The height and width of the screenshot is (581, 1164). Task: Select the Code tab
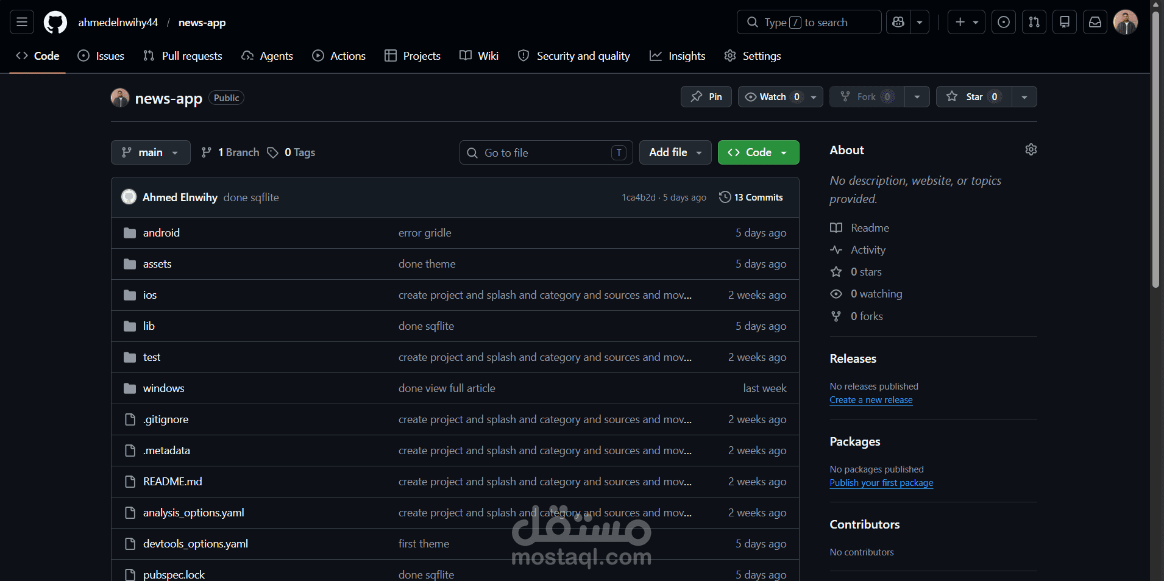click(38, 56)
